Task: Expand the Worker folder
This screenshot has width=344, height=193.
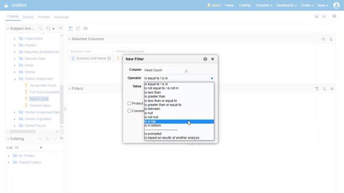Action: [15, 72]
